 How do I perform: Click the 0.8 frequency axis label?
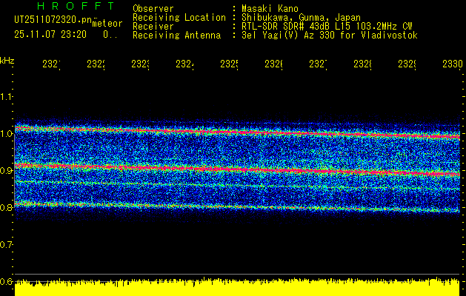click(6, 207)
